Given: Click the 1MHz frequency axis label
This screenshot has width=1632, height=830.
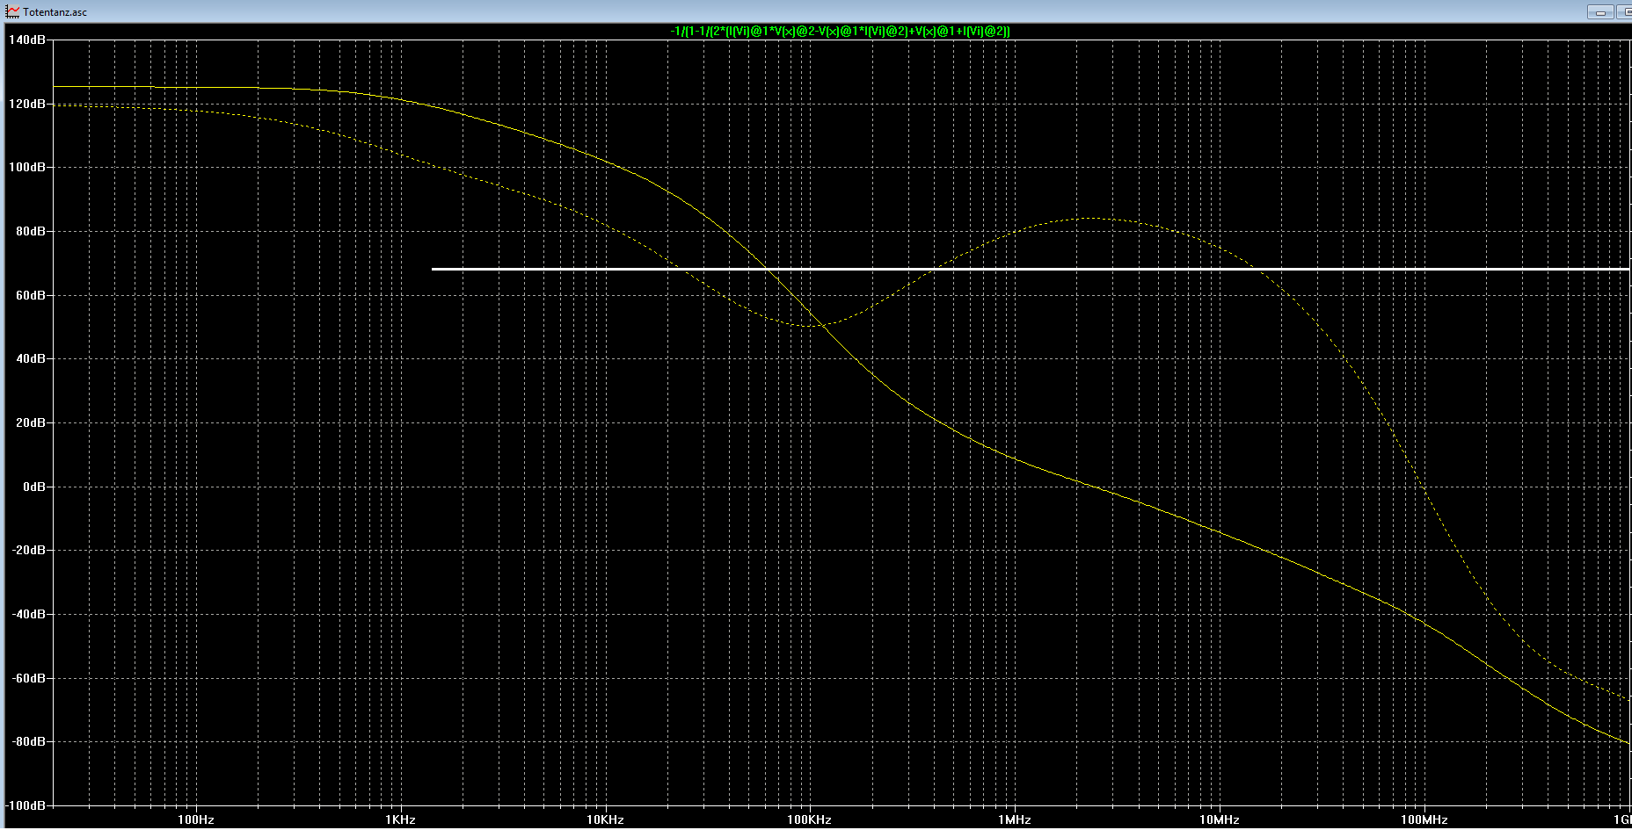Looking at the screenshot, I should 1014,819.
